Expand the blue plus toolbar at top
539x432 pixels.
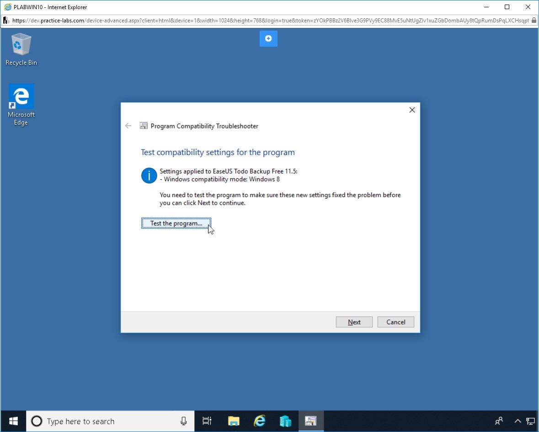click(268, 38)
